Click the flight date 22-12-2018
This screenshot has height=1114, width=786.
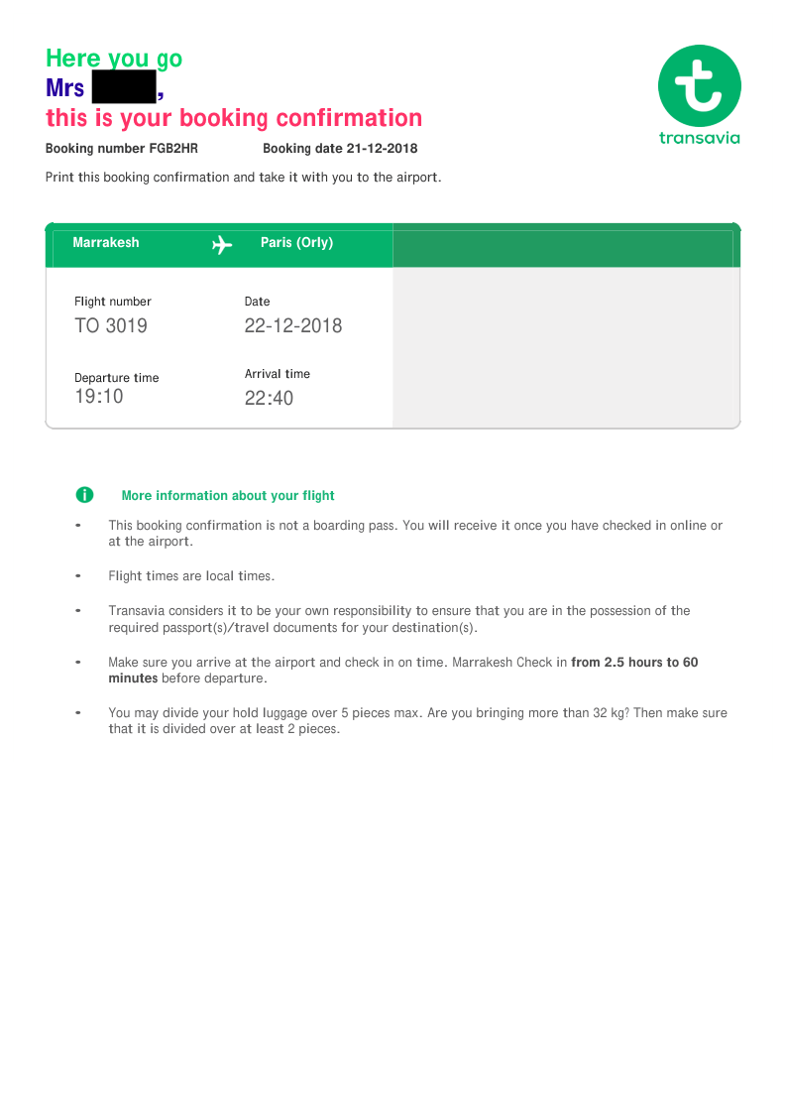tap(293, 325)
